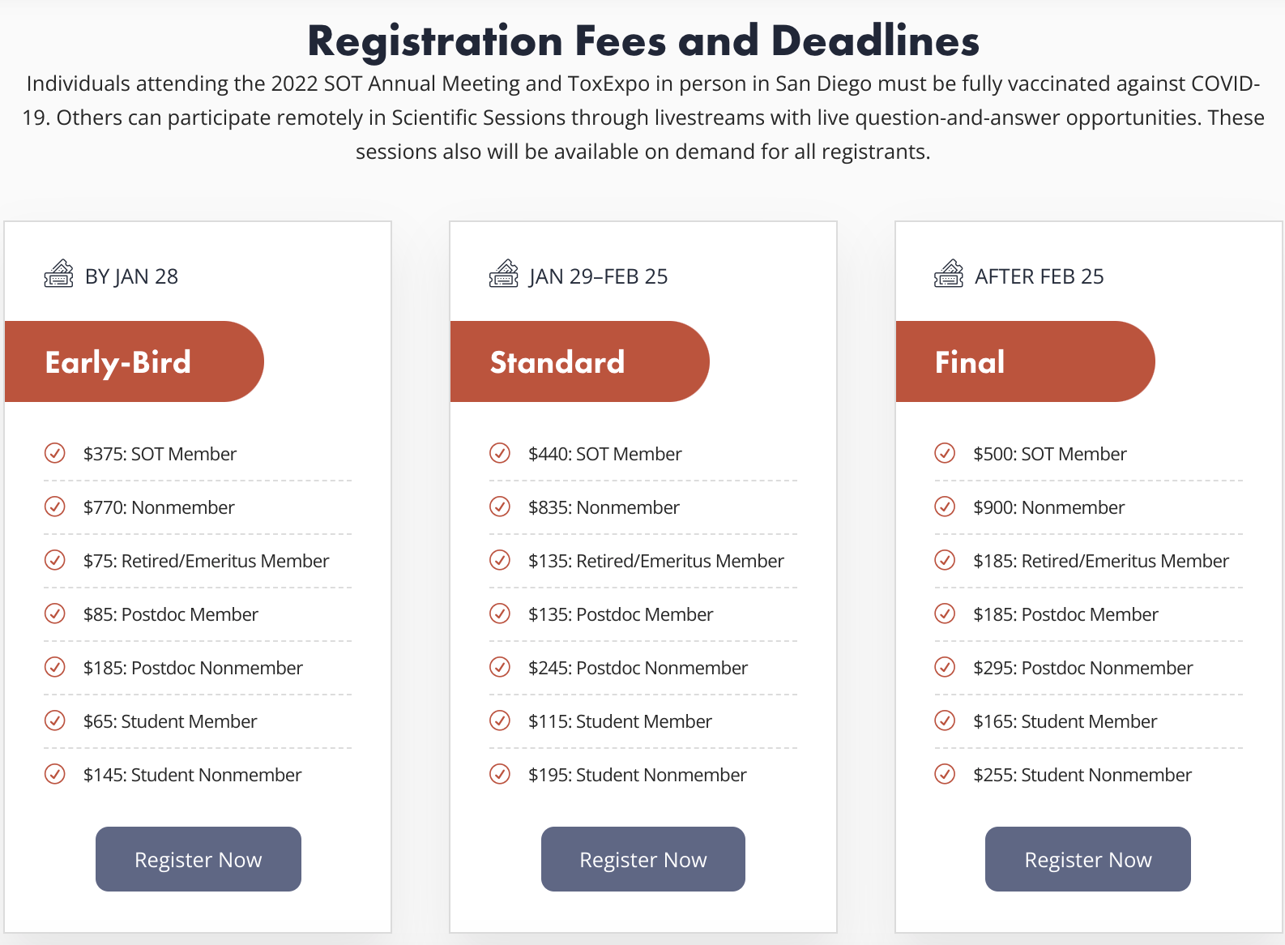Viewport: 1285px width, 945px height.
Task: Click the $770 Nonmember early-bird fee text
Action: tap(159, 507)
